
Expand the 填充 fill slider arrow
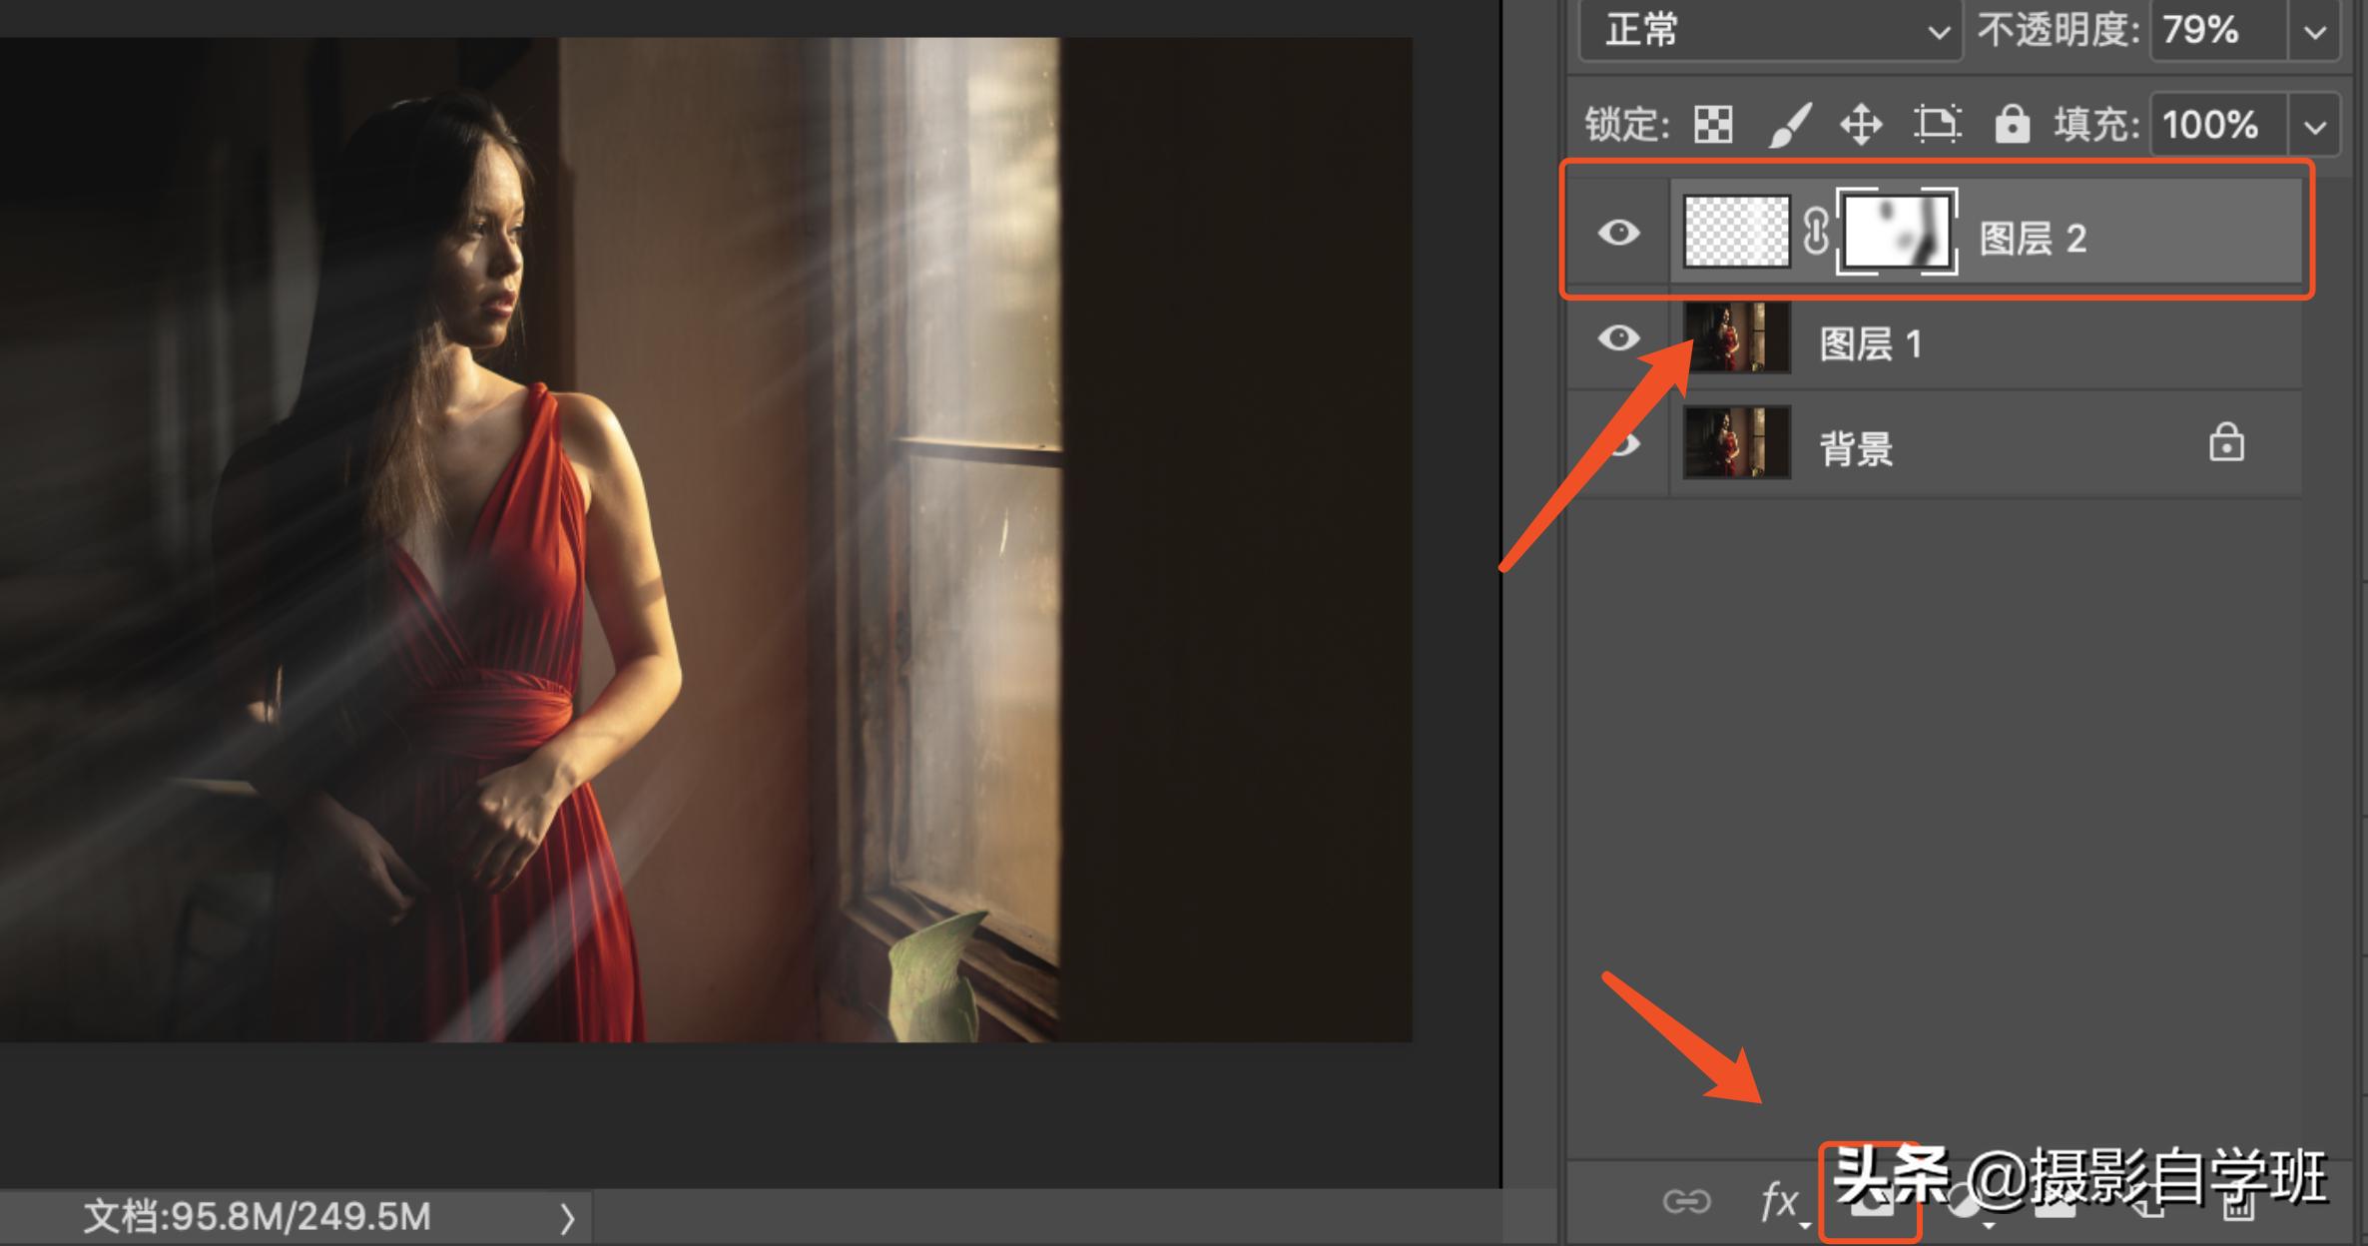click(2314, 126)
